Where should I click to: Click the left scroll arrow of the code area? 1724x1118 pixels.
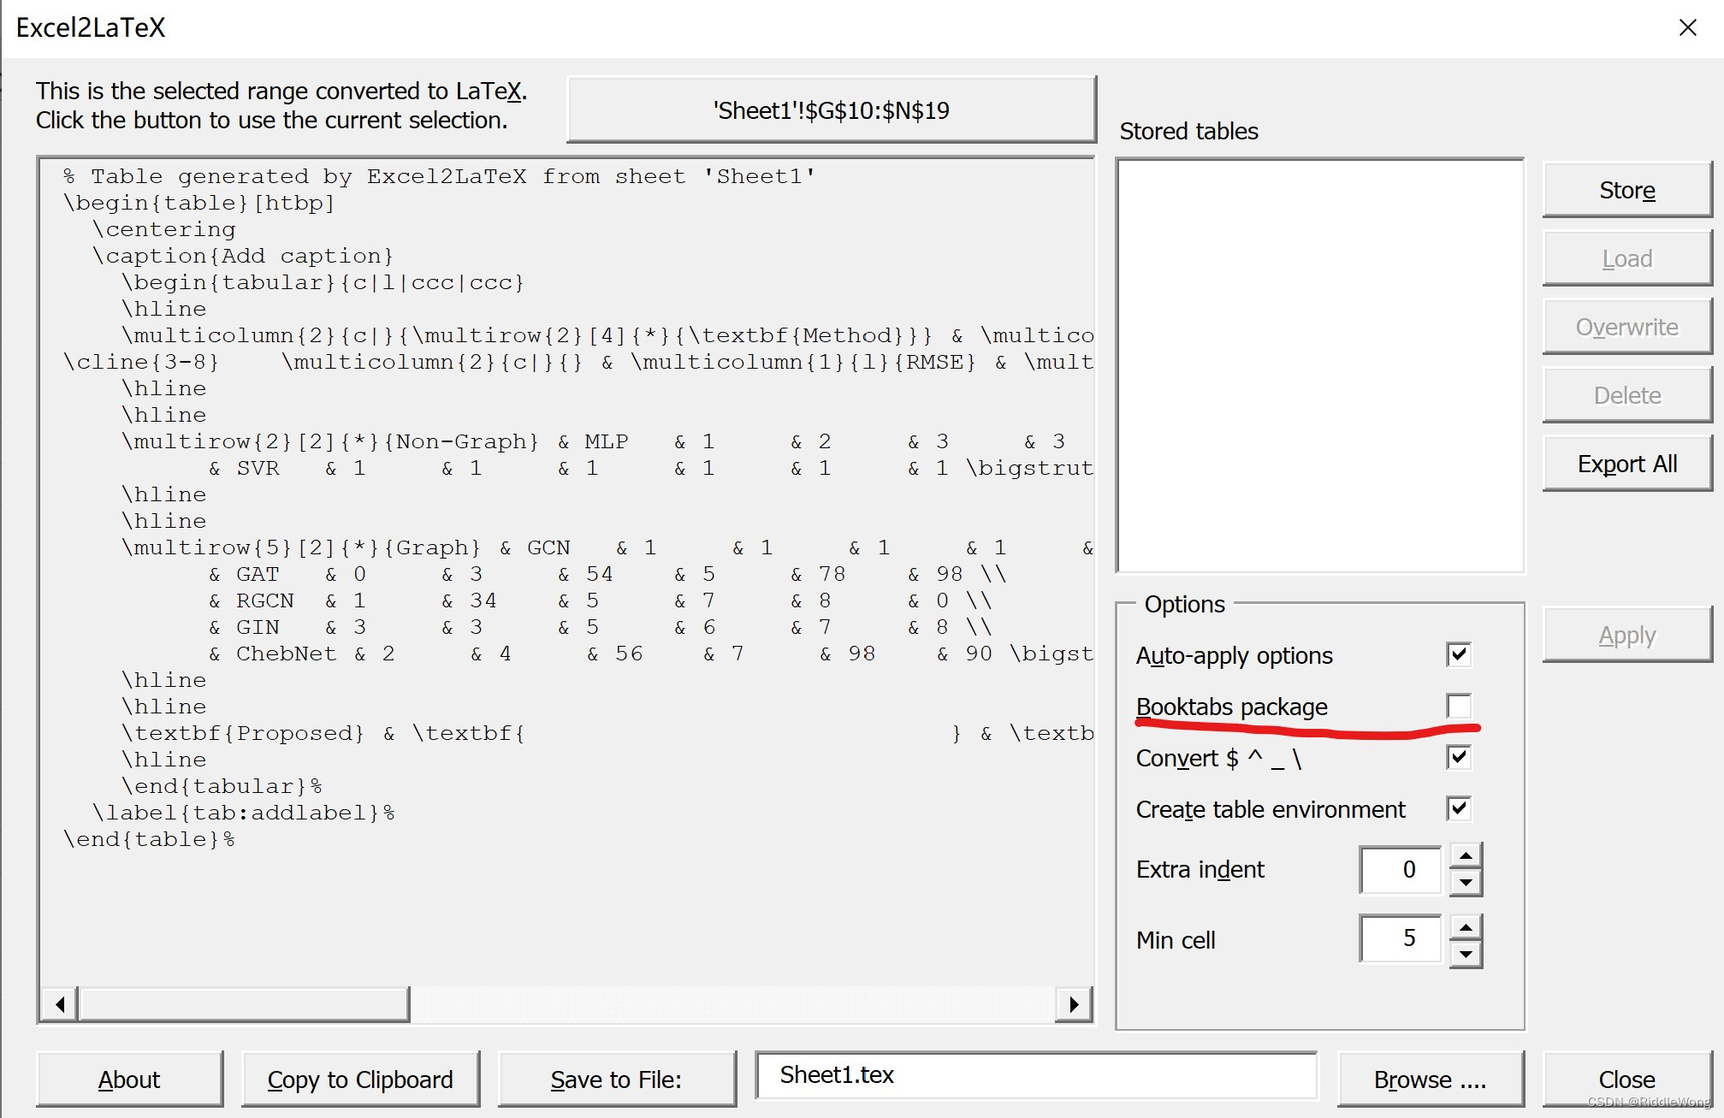tap(58, 1003)
